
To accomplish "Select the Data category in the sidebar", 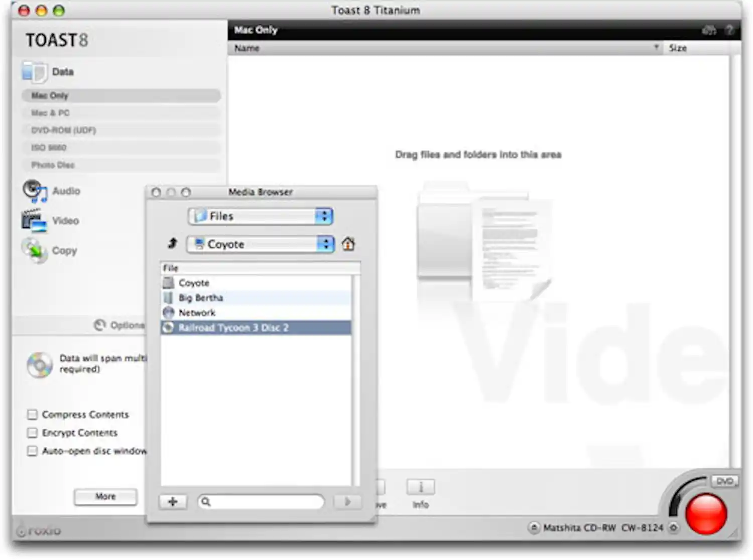I will point(62,72).
